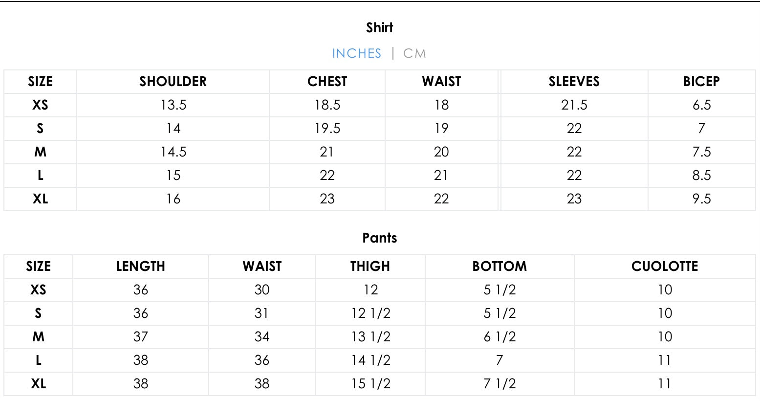The width and height of the screenshot is (760, 401).
Task: Click the Pants table title
Action: [379, 238]
